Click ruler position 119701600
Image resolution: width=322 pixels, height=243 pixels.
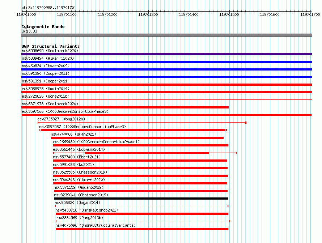tap(270, 14)
